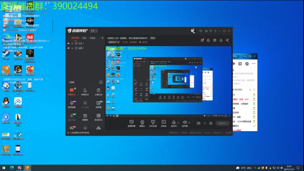This screenshot has height=171, width=304.
Task: Click the 95/363 member count in the chat window
Action: 238,90
